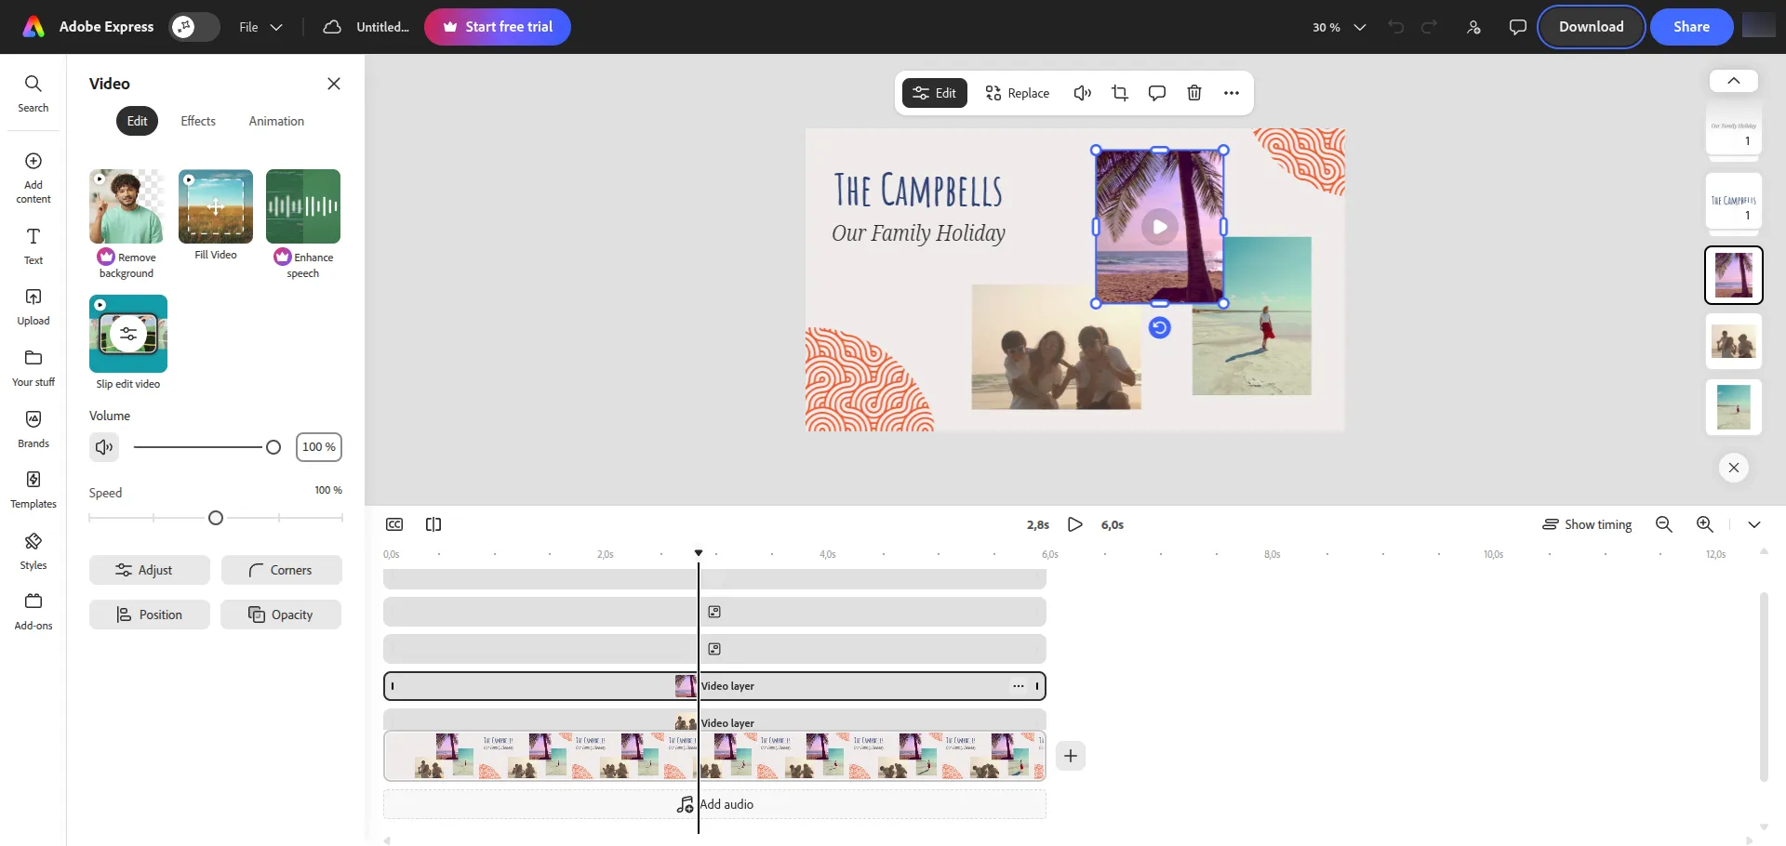Toggle the switch next to Adobe Express
This screenshot has width=1786, height=846.
[194, 27]
